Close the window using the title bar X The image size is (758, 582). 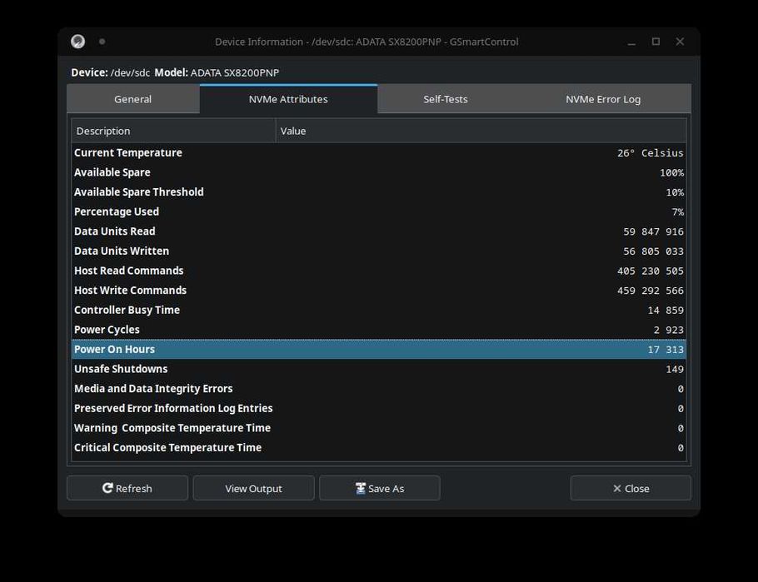[680, 42]
